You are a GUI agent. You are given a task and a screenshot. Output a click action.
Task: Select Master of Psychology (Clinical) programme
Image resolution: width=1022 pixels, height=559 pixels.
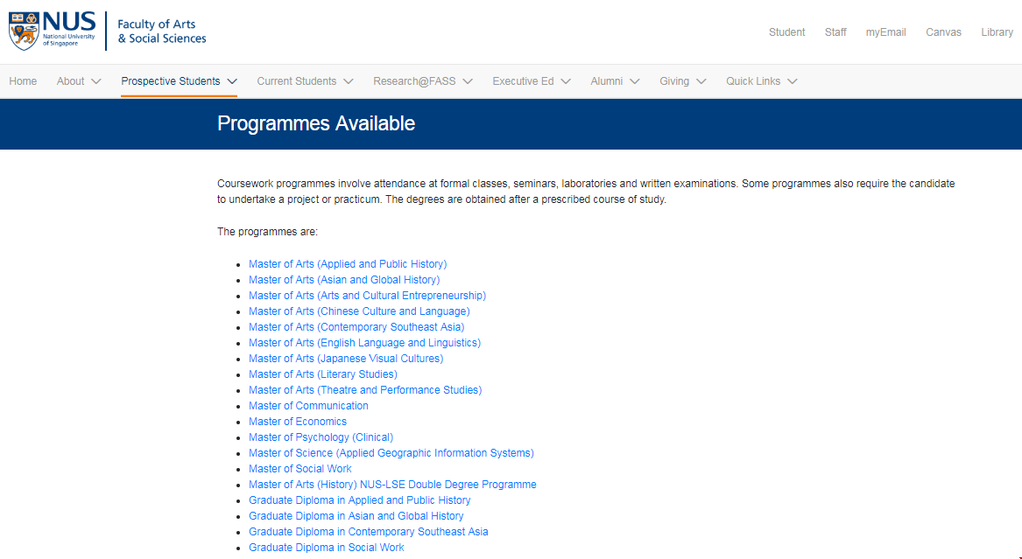321,437
